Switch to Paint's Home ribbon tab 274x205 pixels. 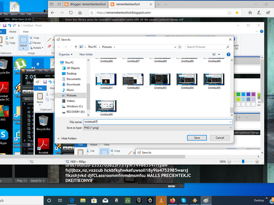tap(13, 32)
